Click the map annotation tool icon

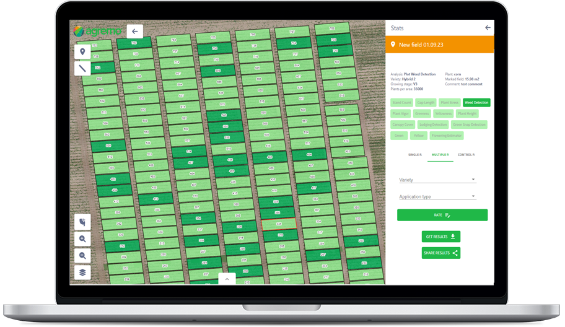(82, 222)
